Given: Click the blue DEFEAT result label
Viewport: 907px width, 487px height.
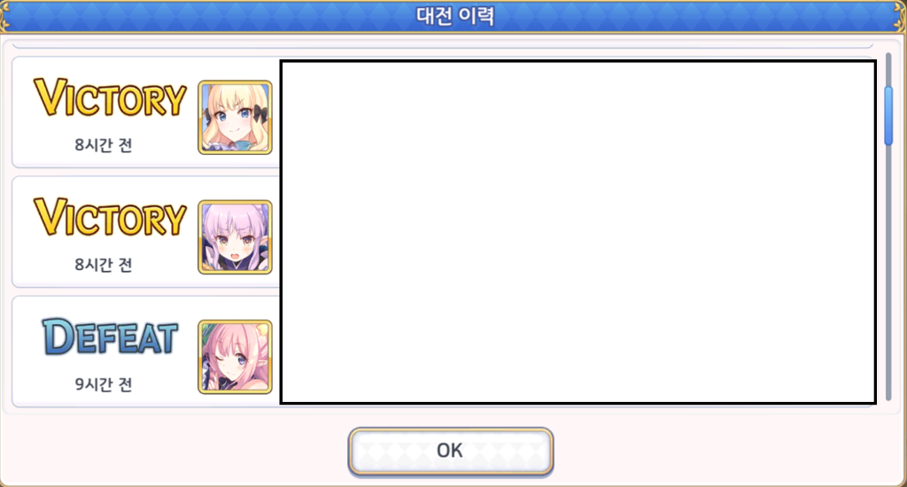Looking at the screenshot, I should (109, 336).
